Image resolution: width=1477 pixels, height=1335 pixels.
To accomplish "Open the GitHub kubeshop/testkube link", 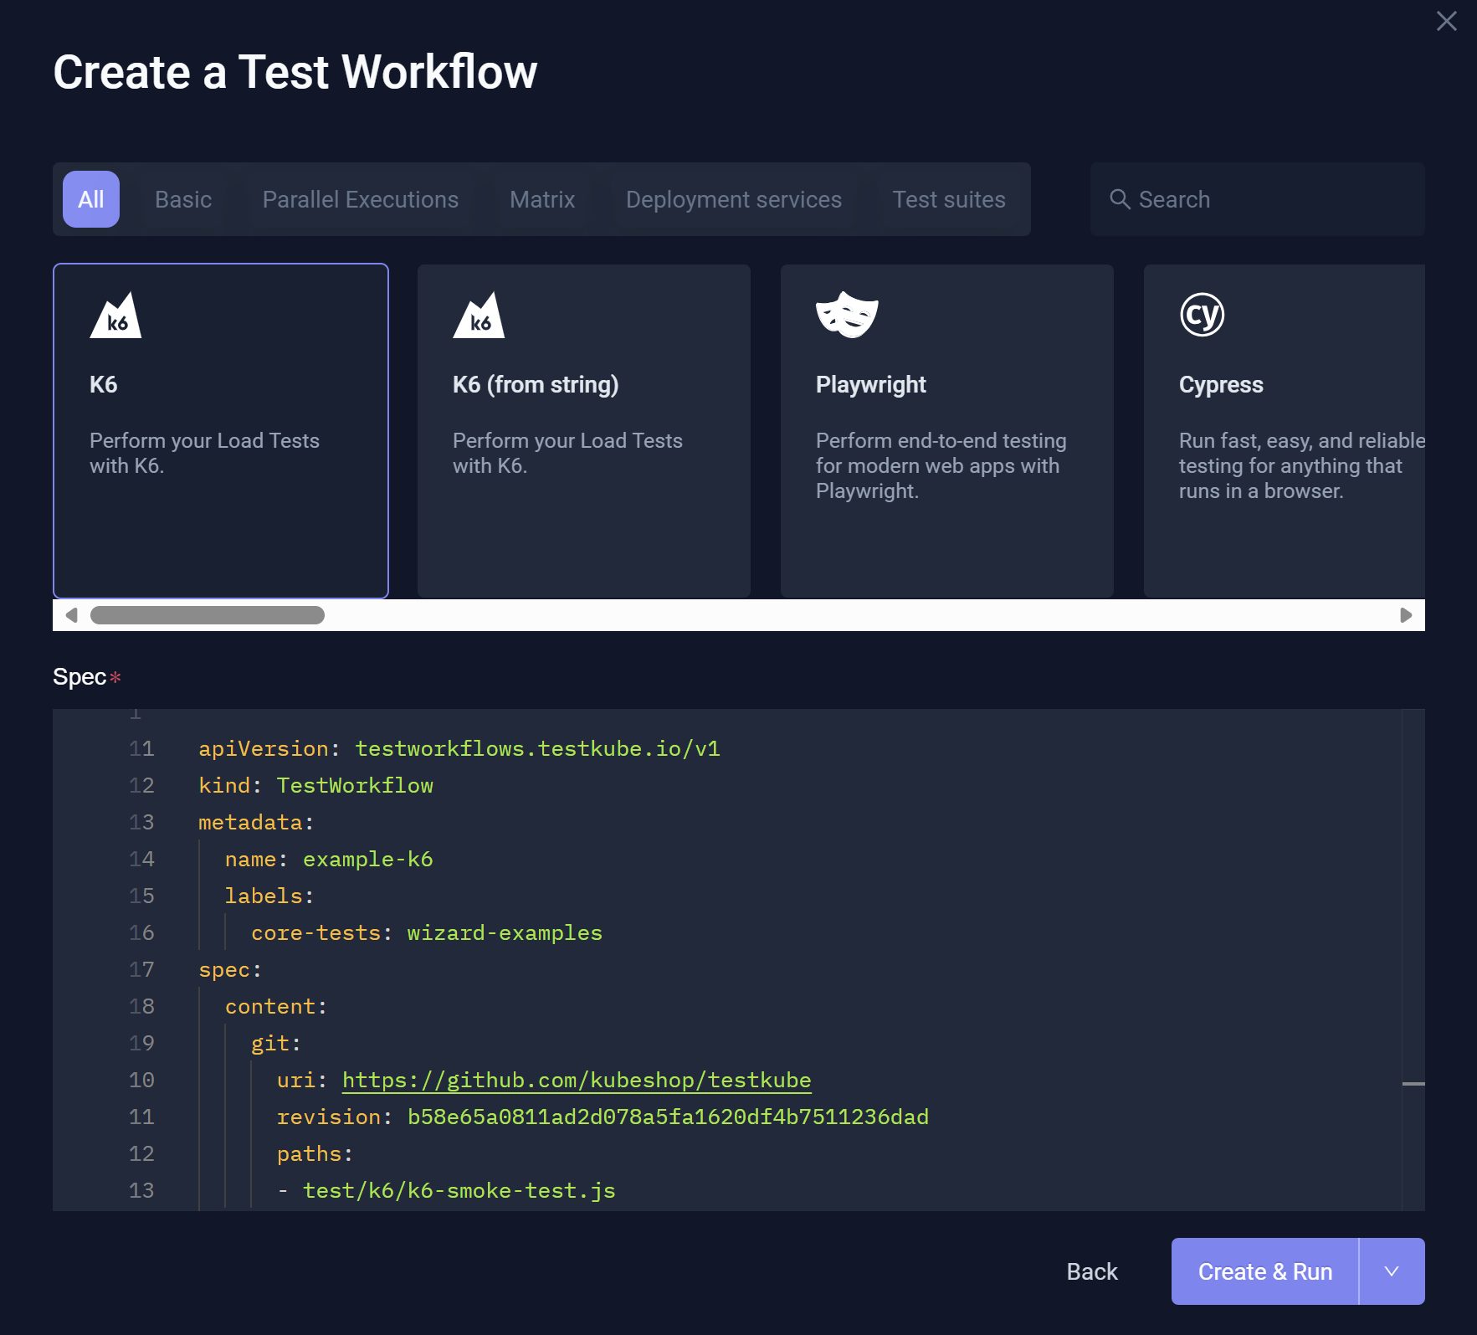I will [577, 1080].
